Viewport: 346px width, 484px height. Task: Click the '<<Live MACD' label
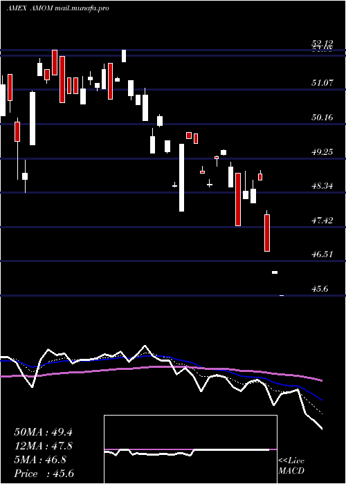(291, 466)
